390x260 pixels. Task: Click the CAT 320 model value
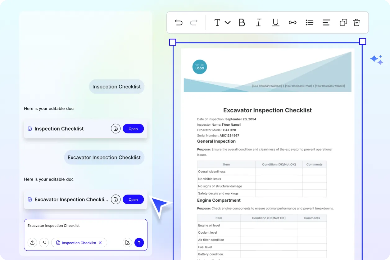(229, 130)
